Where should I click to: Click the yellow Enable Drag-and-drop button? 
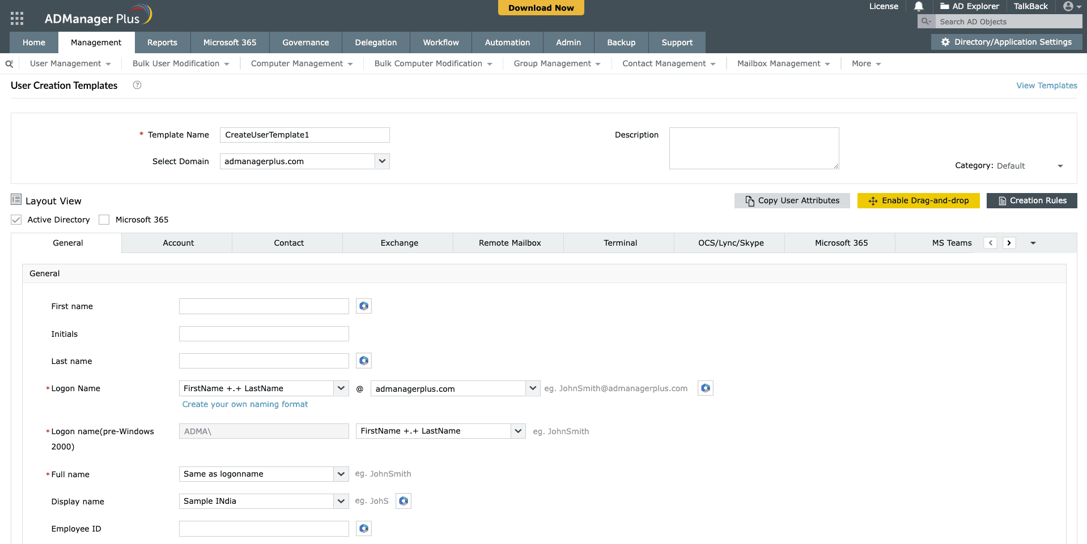point(918,200)
